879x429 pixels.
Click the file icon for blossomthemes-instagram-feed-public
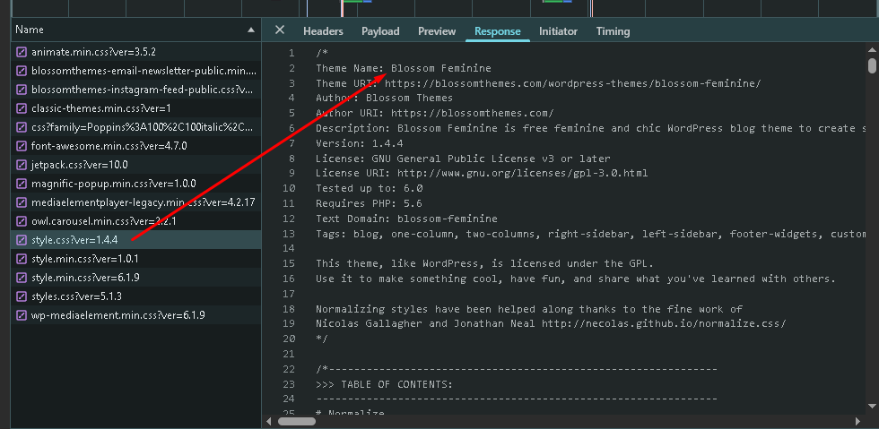22,90
